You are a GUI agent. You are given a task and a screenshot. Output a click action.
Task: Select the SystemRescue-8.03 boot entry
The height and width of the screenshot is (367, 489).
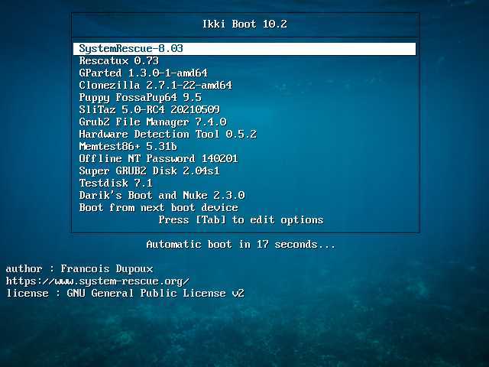click(x=244, y=49)
